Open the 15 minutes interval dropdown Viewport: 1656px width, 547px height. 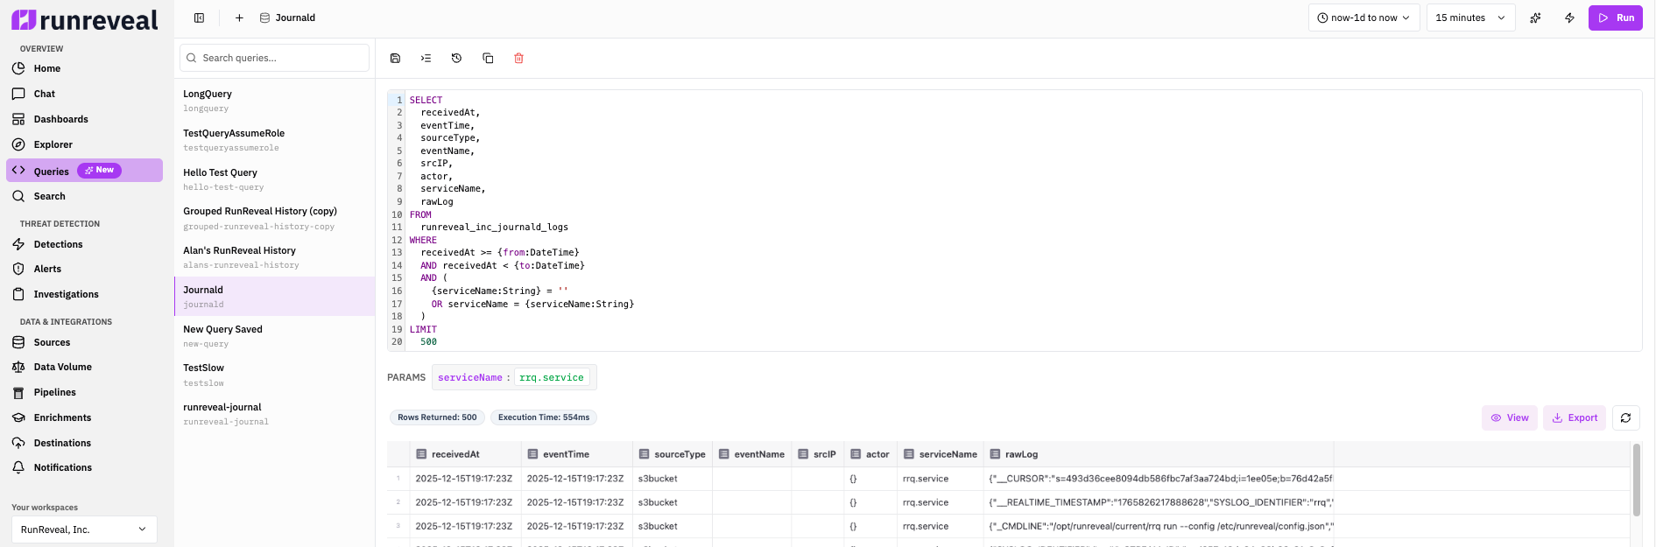(1470, 18)
